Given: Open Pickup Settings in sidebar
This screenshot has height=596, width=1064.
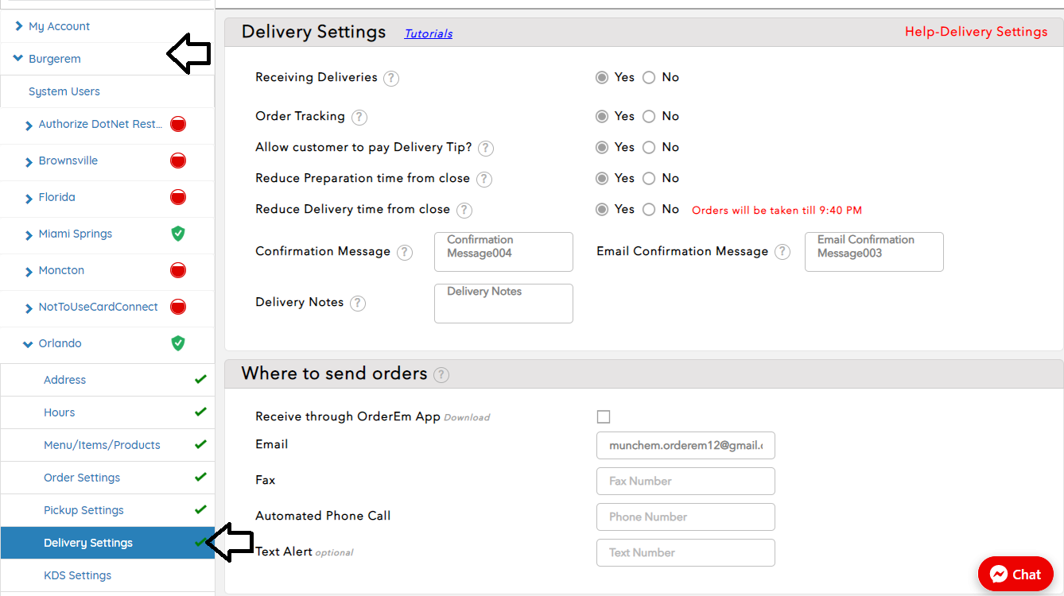Looking at the screenshot, I should click(x=83, y=510).
